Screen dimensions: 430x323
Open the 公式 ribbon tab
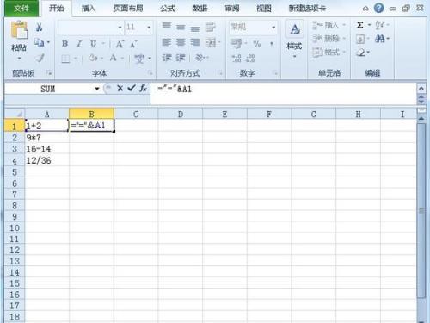tap(168, 9)
